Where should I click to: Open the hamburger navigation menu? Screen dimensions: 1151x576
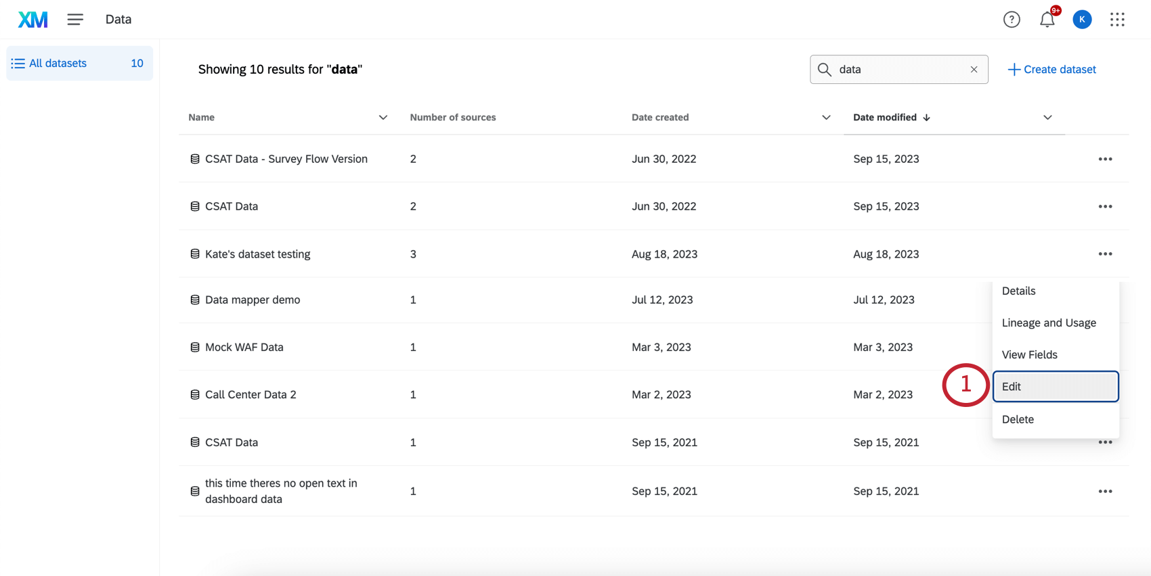pyautogui.click(x=75, y=20)
